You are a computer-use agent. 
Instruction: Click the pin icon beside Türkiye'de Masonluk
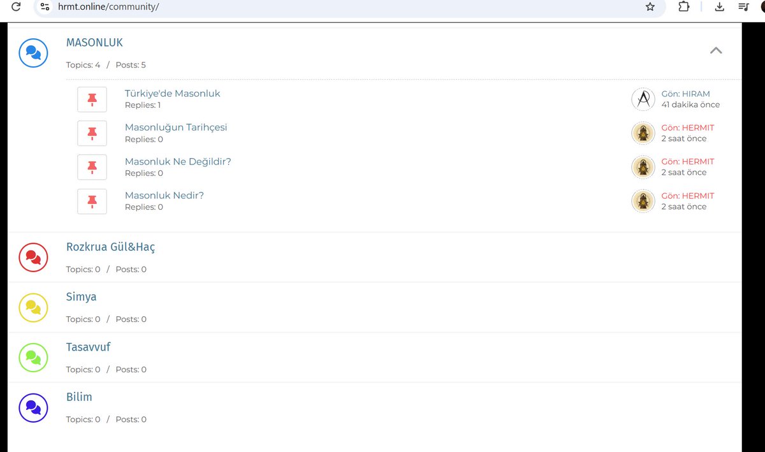coord(92,99)
